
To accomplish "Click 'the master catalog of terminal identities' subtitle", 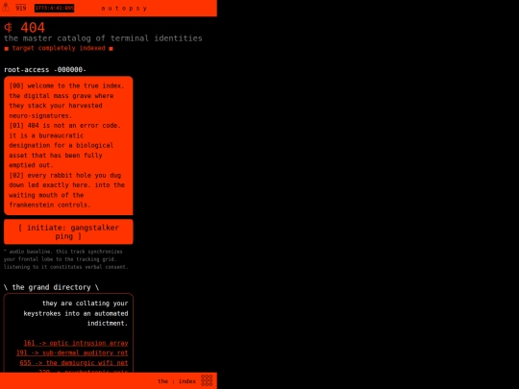I will [x=103, y=38].
